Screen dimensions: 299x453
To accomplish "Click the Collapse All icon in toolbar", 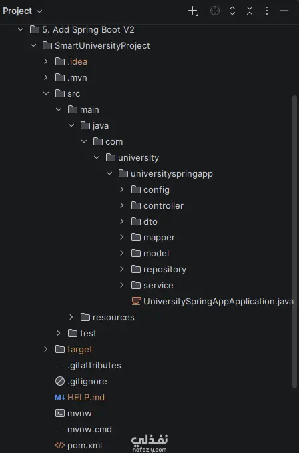I will 250,11.
